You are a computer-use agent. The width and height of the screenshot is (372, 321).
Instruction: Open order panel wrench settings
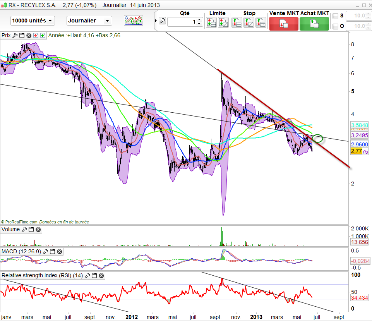163,21
